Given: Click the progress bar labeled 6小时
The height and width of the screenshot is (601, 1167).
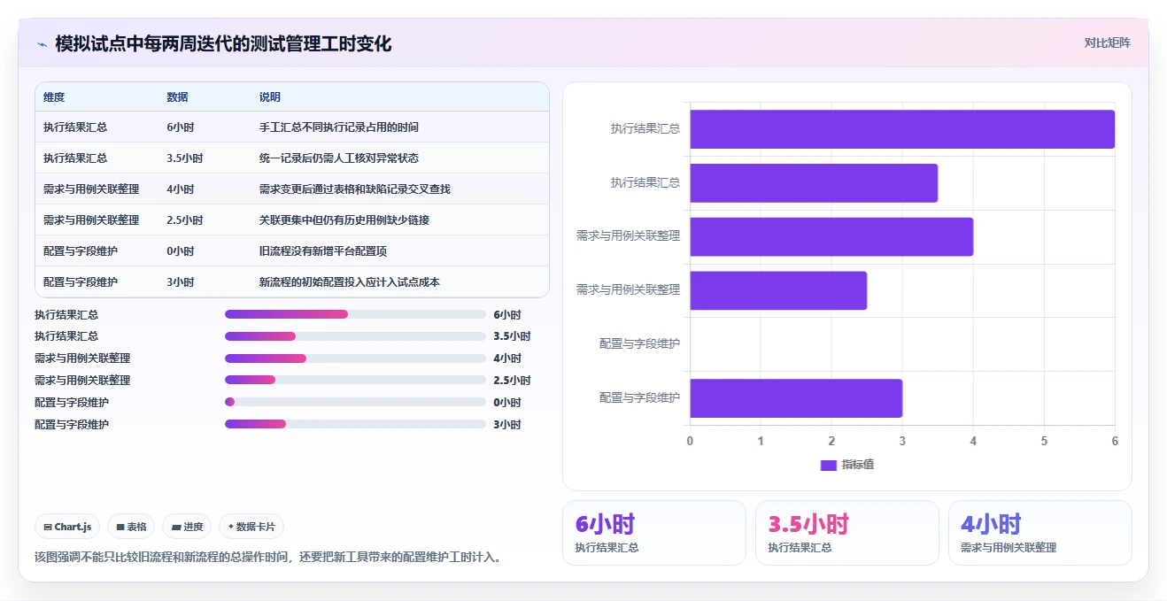Looking at the screenshot, I should pyautogui.click(x=355, y=314).
